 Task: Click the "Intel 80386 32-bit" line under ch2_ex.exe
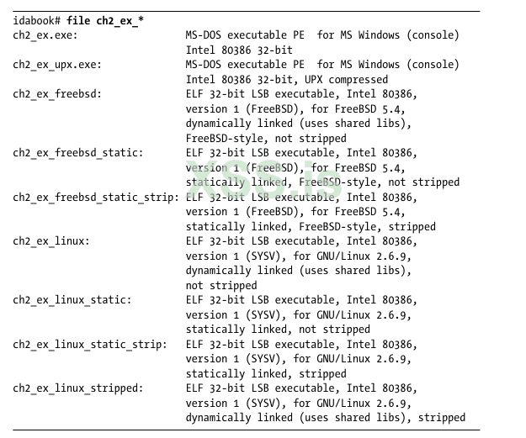click(239, 50)
